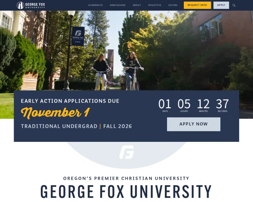Select About in the navigation bar

pos(137,5)
